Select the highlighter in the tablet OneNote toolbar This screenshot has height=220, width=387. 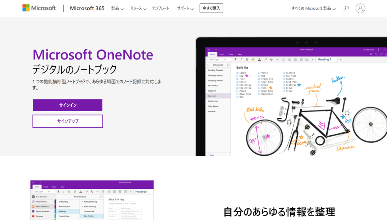(x=253, y=59)
